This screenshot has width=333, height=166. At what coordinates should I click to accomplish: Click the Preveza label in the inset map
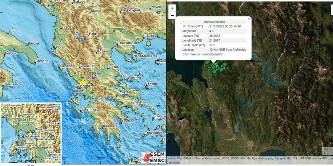coord(23,134)
